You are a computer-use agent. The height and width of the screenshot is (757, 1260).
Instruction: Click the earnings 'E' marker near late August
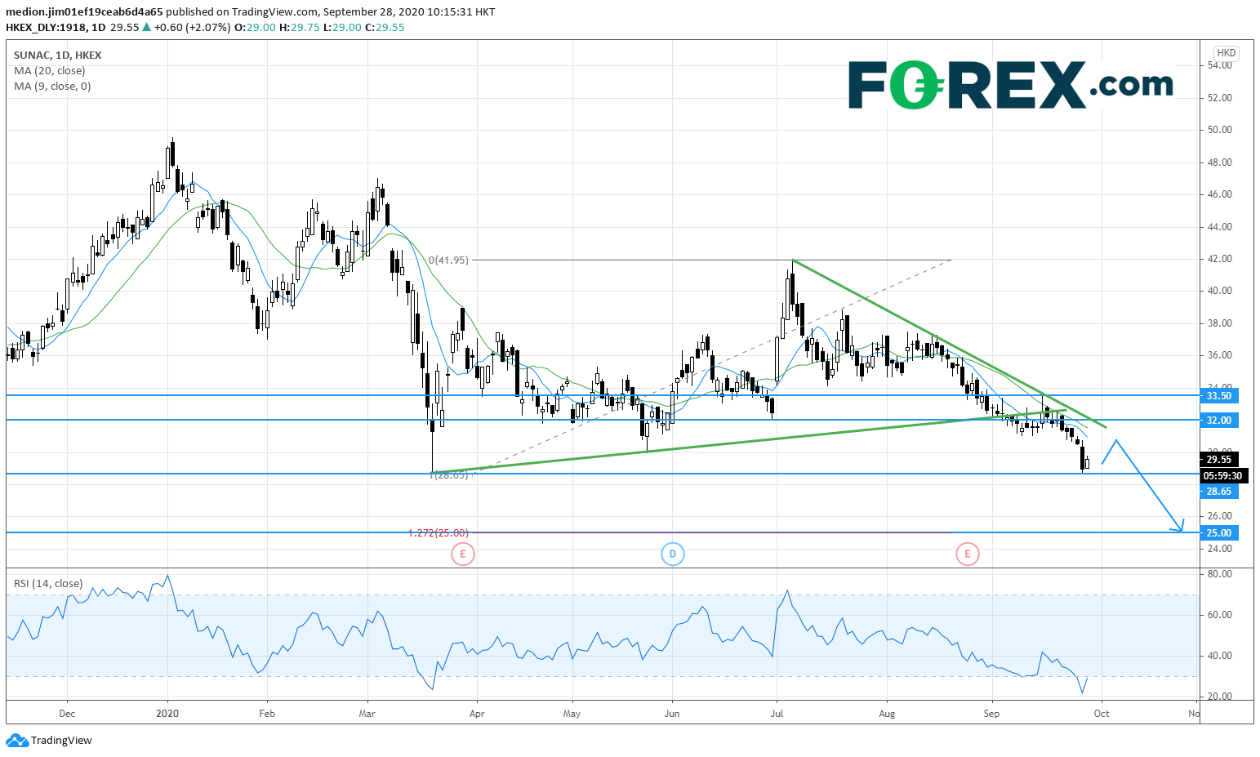point(967,554)
